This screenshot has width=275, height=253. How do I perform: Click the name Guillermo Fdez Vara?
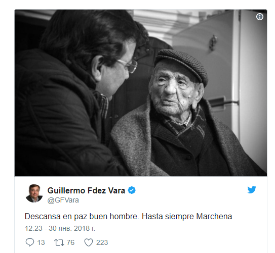[86, 190]
